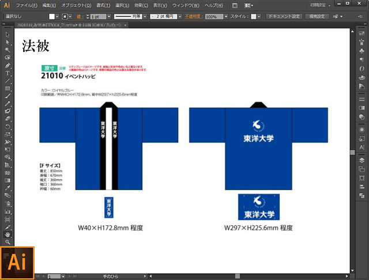Select the Zoom magnifier tool
Image resolution: width=369 pixels, height=280 pixels.
tap(7, 242)
